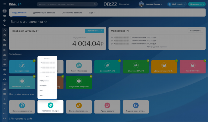This screenshot has height=122, width=208.
Task: Open the Подключение аппа... tile
Action: tap(136, 107)
